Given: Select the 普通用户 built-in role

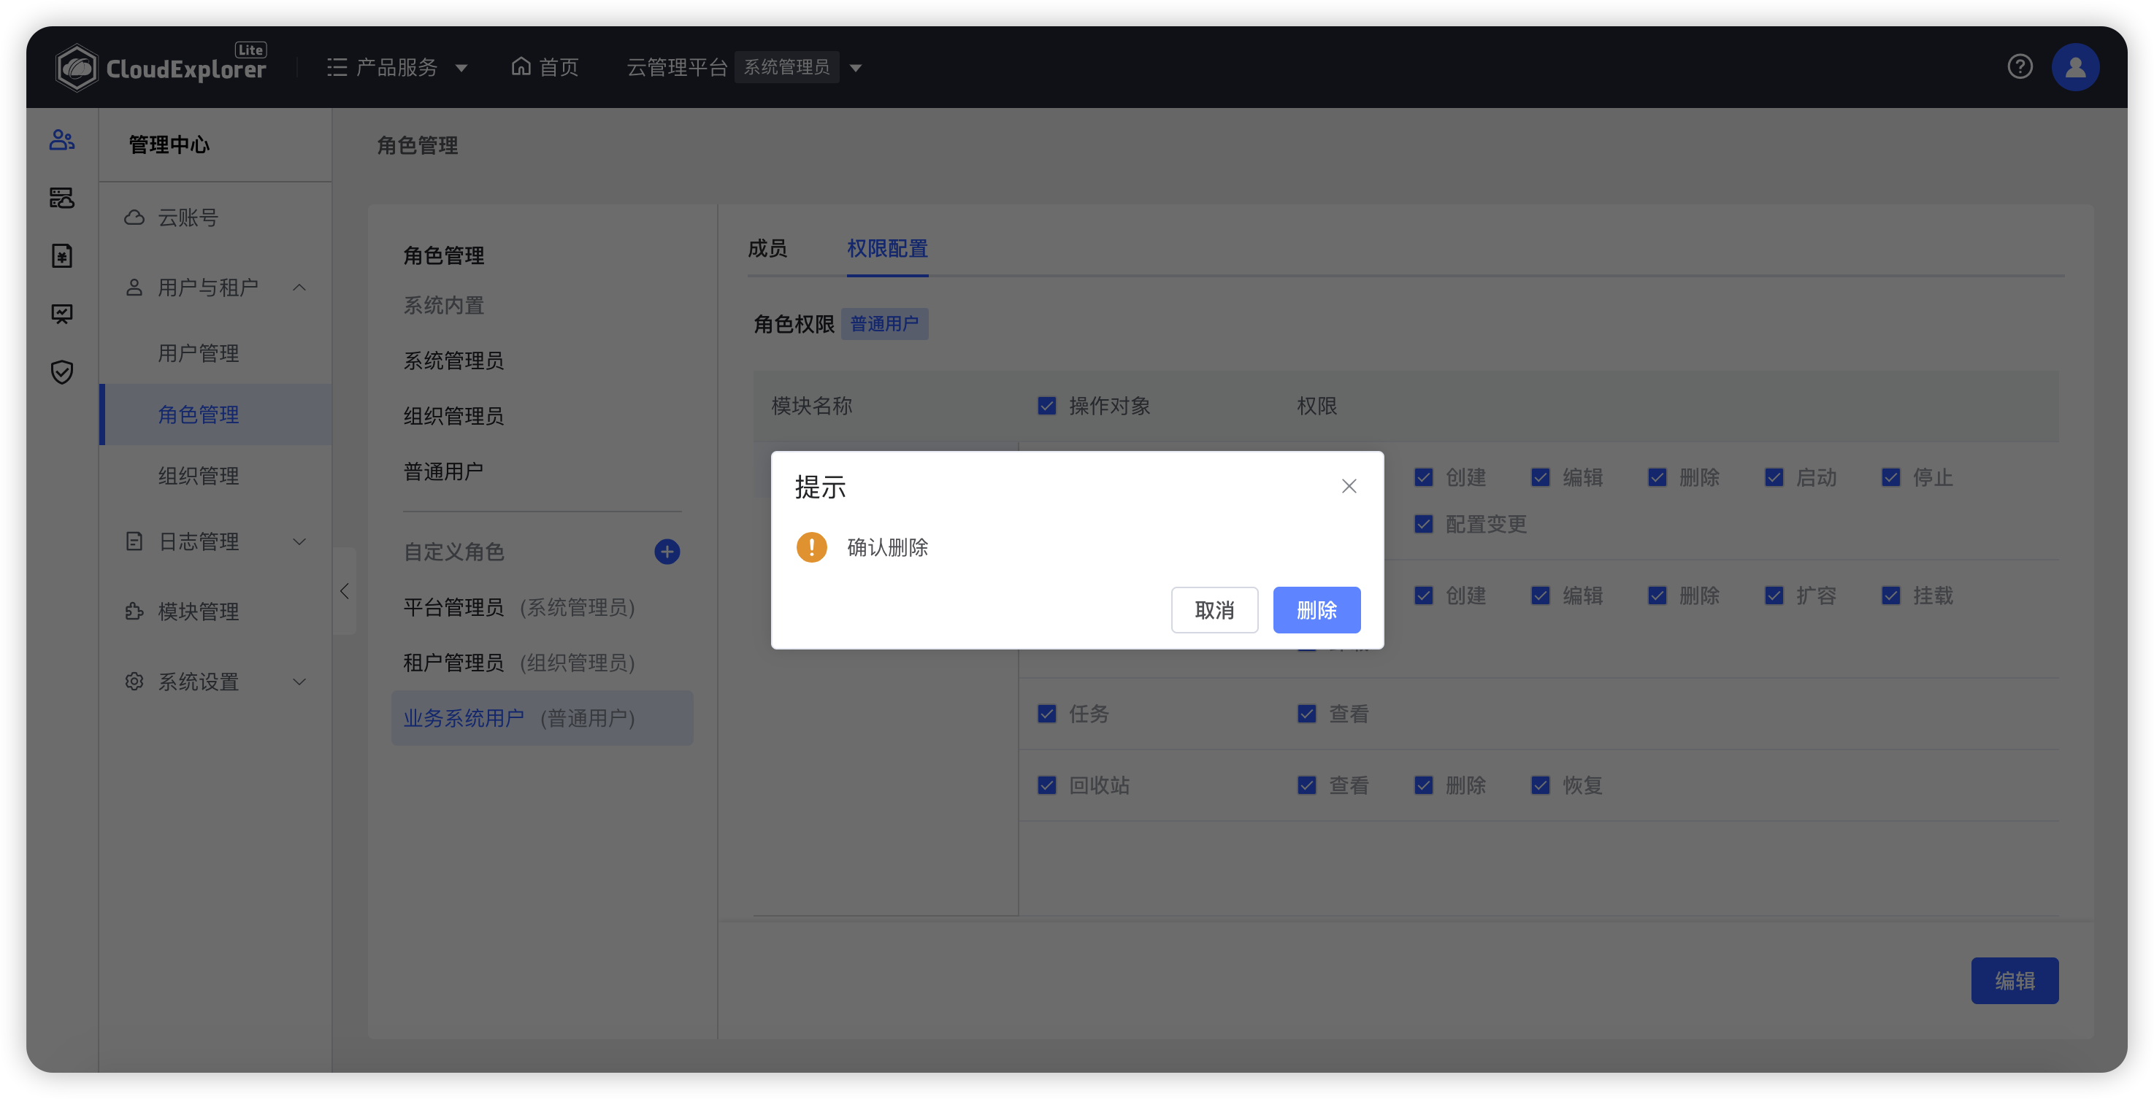Looking at the screenshot, I should [443, 472].
